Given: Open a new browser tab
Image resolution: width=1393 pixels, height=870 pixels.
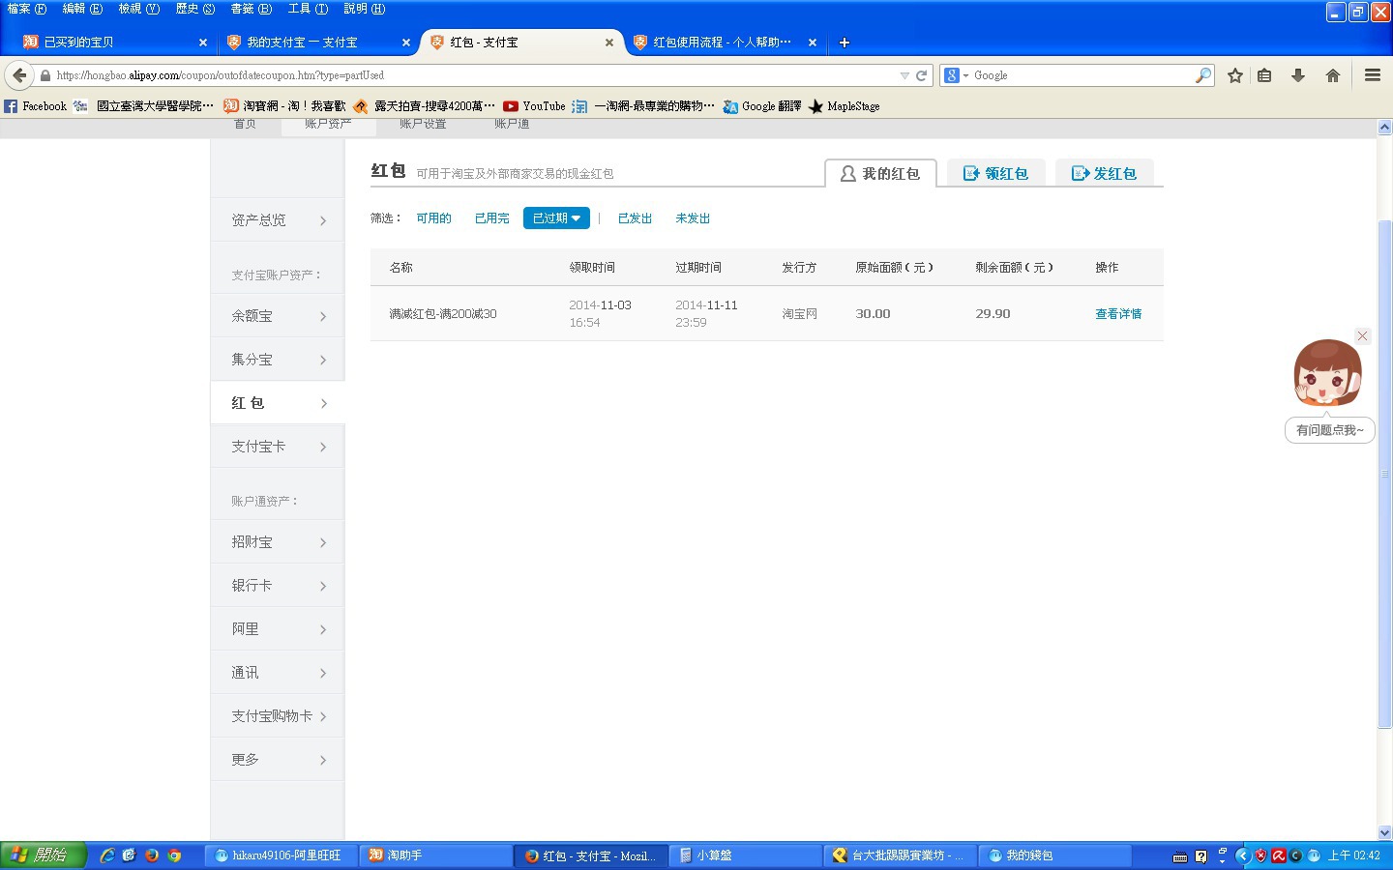Looking at the screenshot, I should 844,43.
